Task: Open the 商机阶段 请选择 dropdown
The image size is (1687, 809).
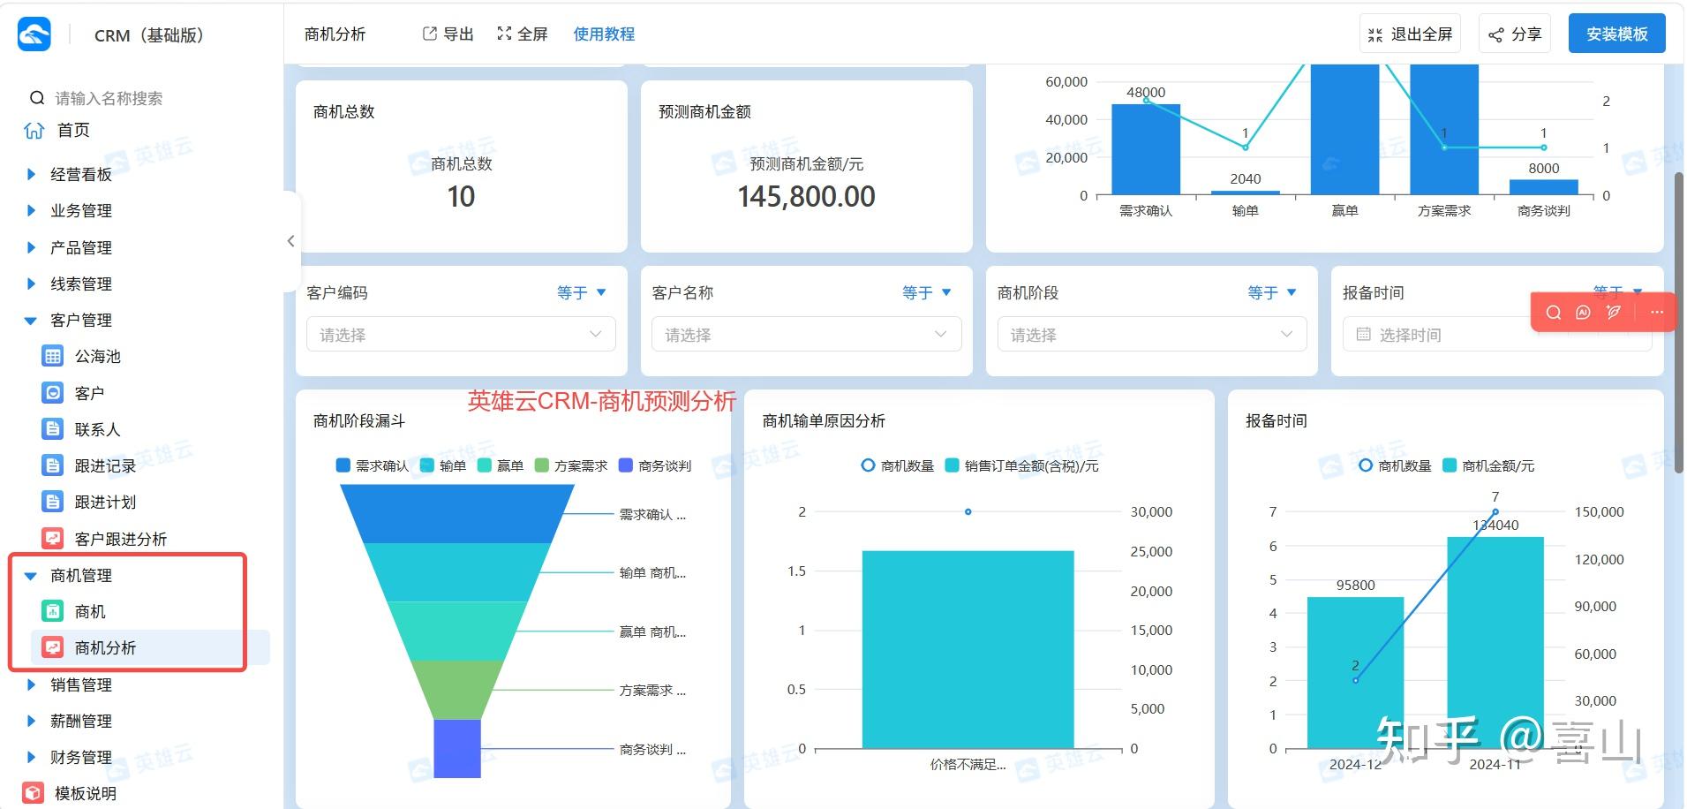Action: (1152, 335)
